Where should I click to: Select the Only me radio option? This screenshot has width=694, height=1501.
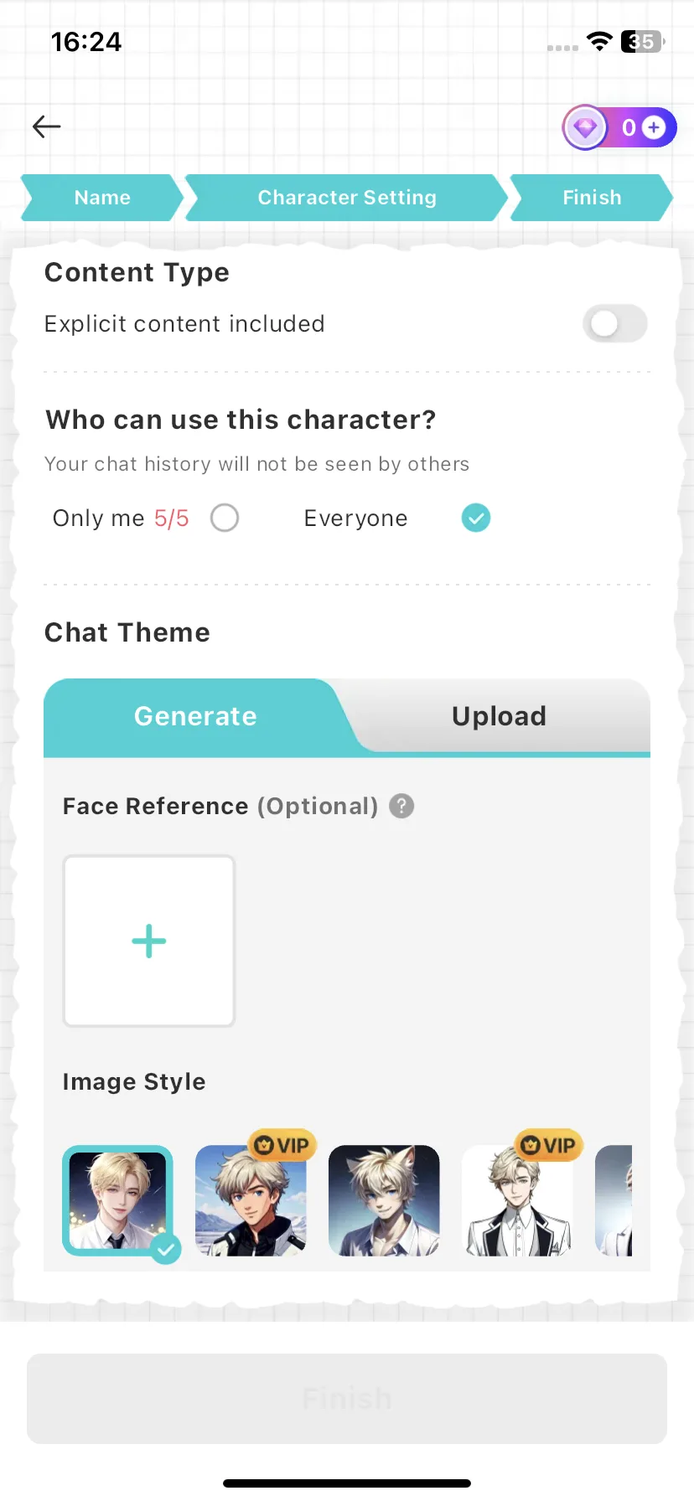(x=225, y=518)
